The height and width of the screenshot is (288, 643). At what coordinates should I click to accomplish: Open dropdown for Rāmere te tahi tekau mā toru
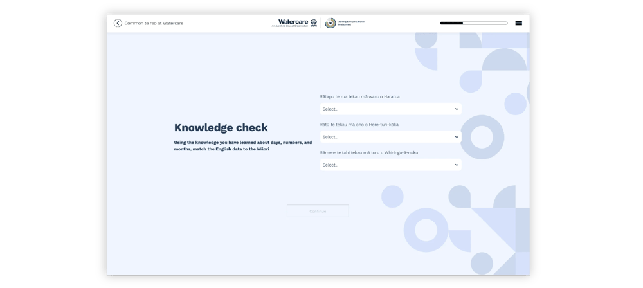click(x=390, y=165)
